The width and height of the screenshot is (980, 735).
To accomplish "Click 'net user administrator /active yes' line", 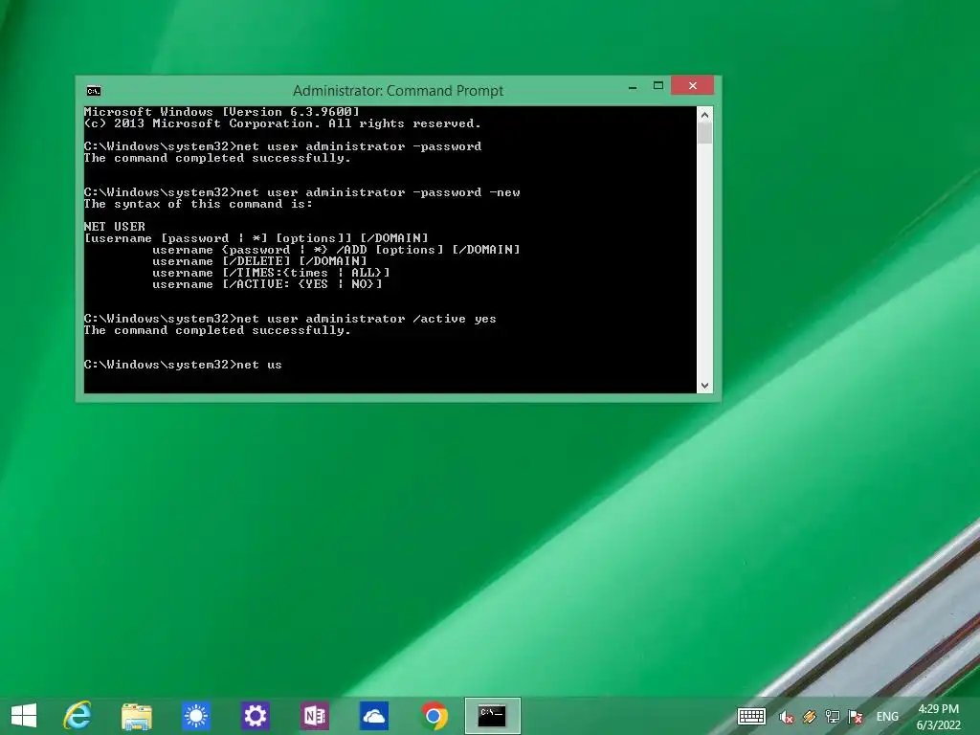I will [x=290, y=319].
